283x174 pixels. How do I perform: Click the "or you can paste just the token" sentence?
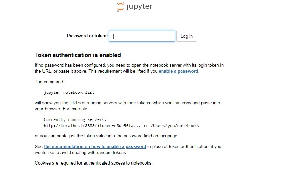(106, 136)
